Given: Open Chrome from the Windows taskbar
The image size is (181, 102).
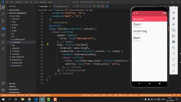Looking at the screenshot, I should pos(29,99).
